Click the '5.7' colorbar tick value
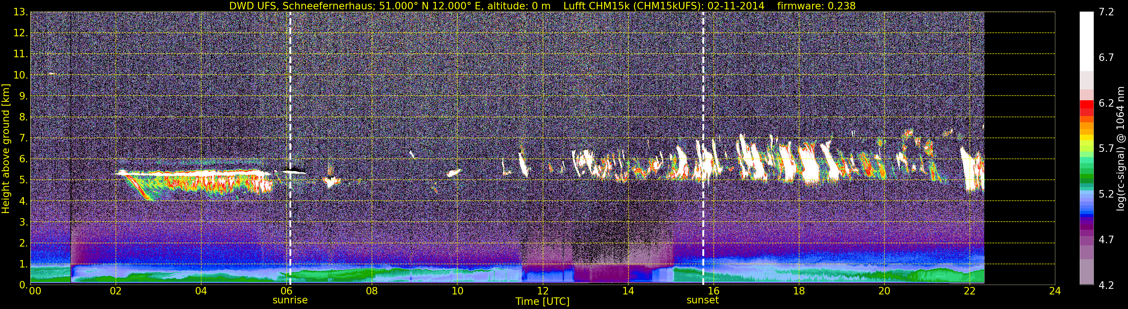 pyautogui.click(x=1106, y=149)
